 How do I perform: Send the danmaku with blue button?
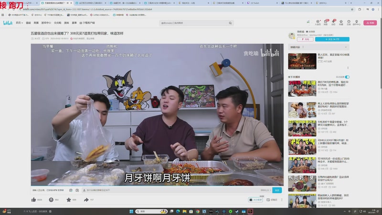[277, 190]
